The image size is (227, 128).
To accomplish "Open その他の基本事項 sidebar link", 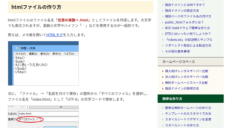I will click(x=177, y=51).
